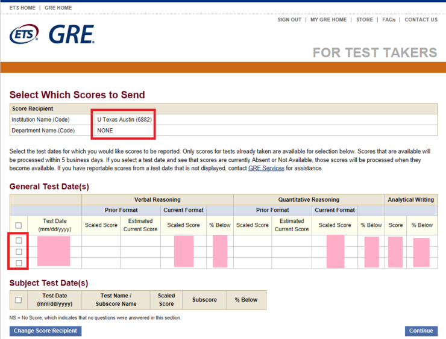Click the 'NS = No Score' footnote
The width and height of the screenshot is (446, 339).
(x=95, y=318)
